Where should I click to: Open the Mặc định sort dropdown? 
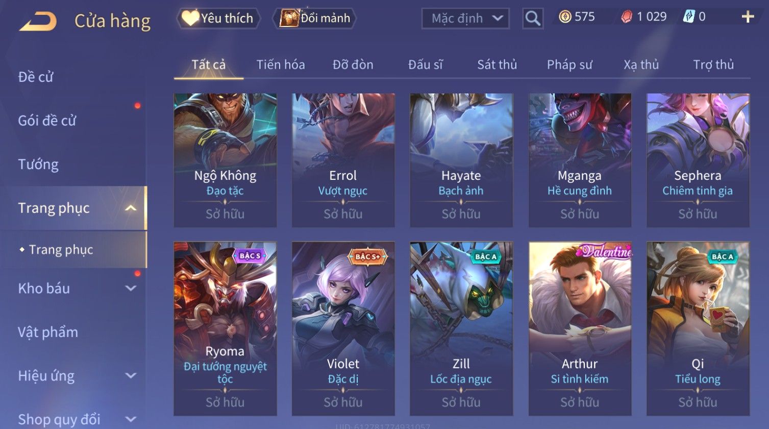466,19
